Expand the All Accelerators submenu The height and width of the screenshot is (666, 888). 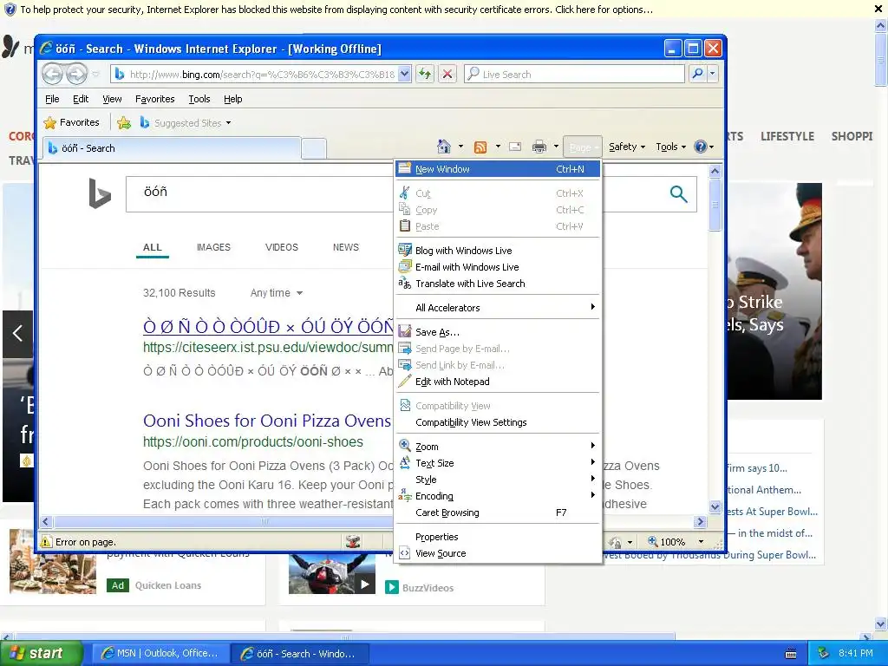pyautogui.click(x=498, y=308)
